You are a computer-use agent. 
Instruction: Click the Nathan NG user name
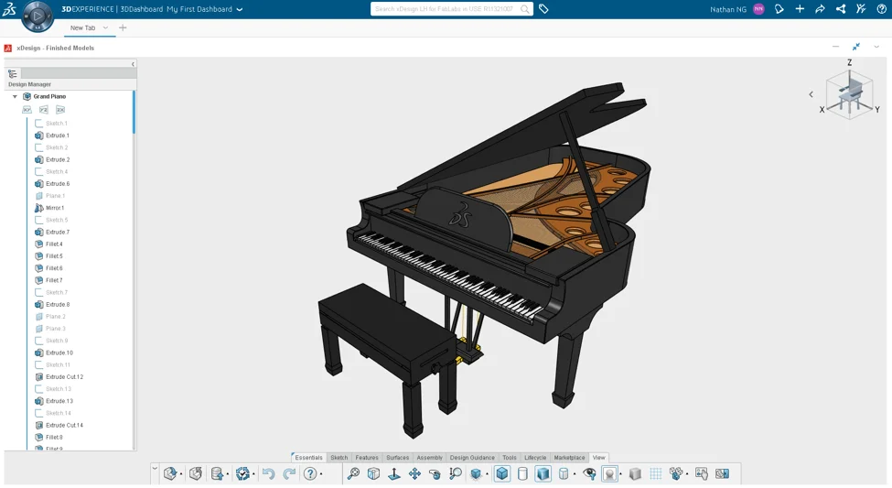tap(728, 9)
